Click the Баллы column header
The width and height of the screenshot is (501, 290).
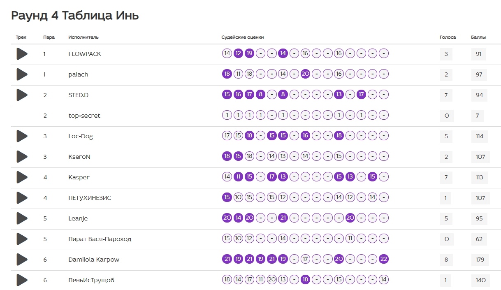478,37
